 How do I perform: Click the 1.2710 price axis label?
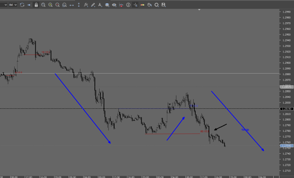(x=287, y=171)
